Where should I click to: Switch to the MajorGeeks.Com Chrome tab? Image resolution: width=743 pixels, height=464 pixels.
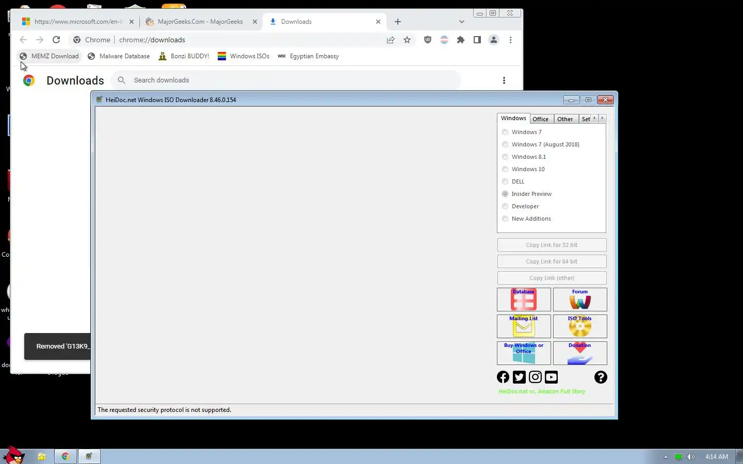coord(200,22)
